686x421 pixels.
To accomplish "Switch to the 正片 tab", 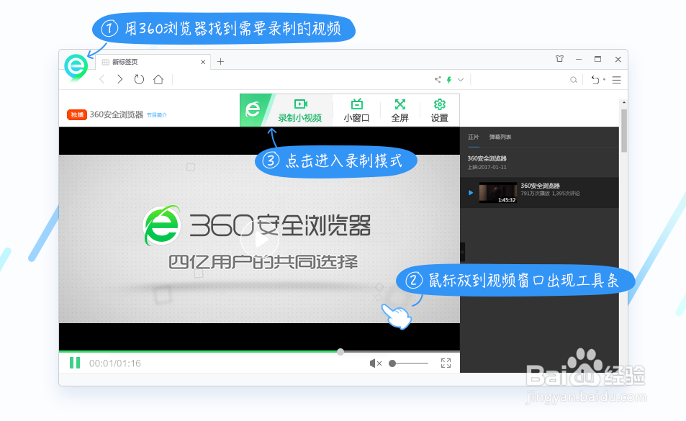I will click(474, 137).
